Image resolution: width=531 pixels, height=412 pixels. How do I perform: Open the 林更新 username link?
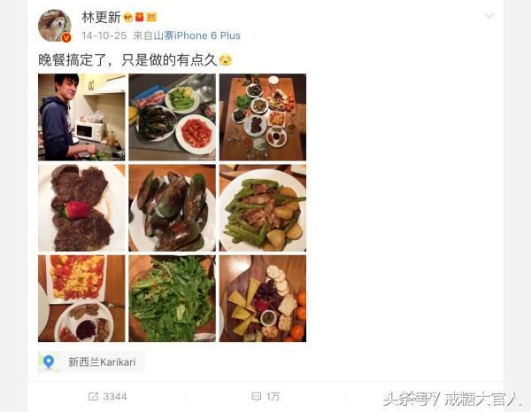(x=101, y=17)
